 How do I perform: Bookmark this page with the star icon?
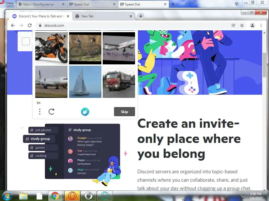coord(242,25)
